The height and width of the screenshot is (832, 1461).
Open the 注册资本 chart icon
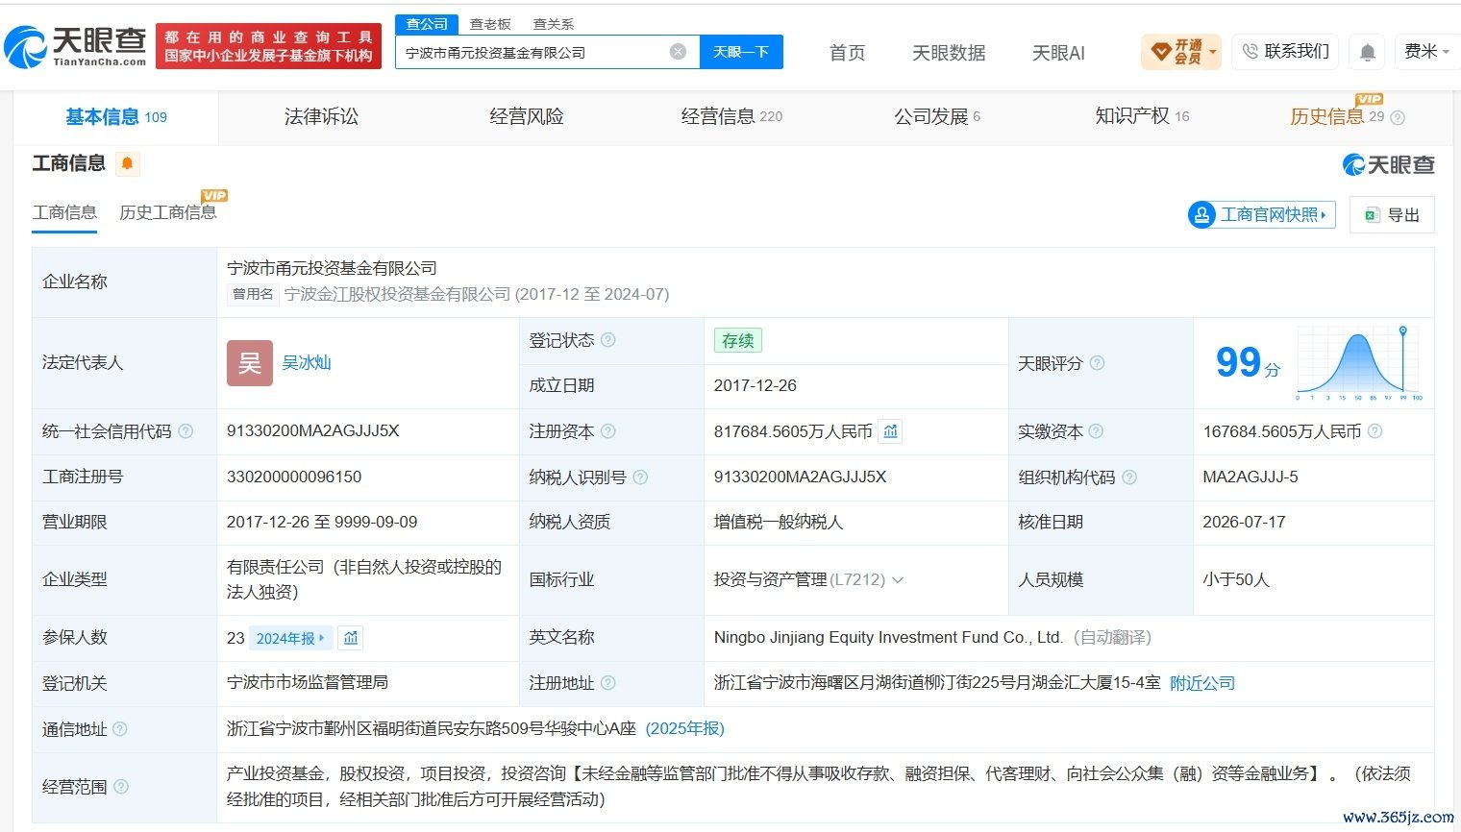point(891,431)
